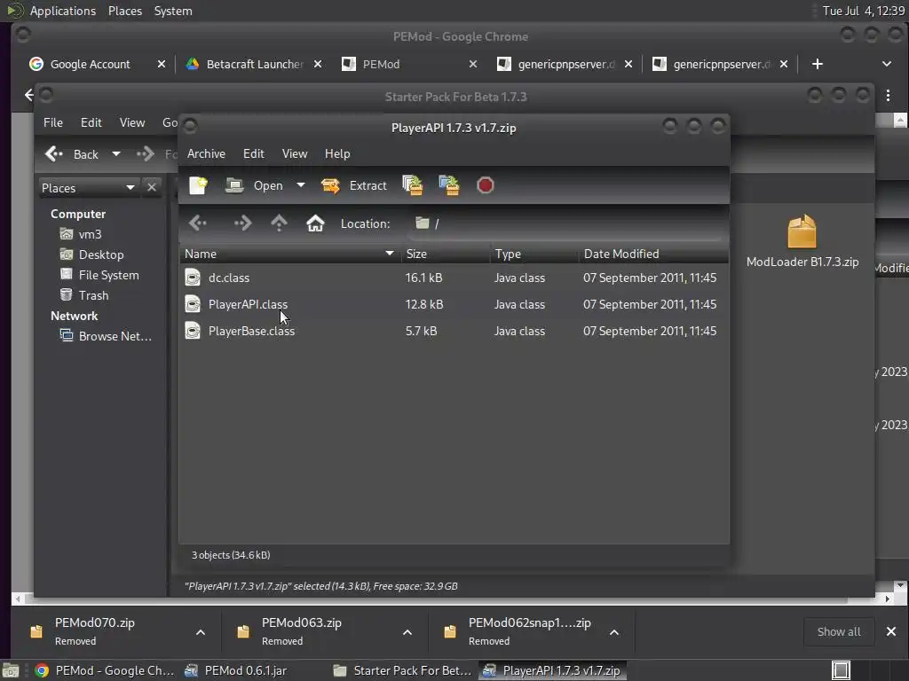Screen dimensions: 909x681
Task: Open the Edit menu in the archive manager
Action: tap(253, 153)
